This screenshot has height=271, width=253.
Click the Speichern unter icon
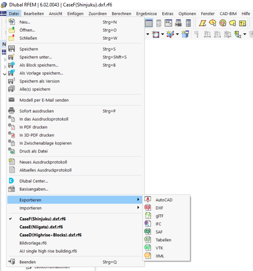[12, 57]
